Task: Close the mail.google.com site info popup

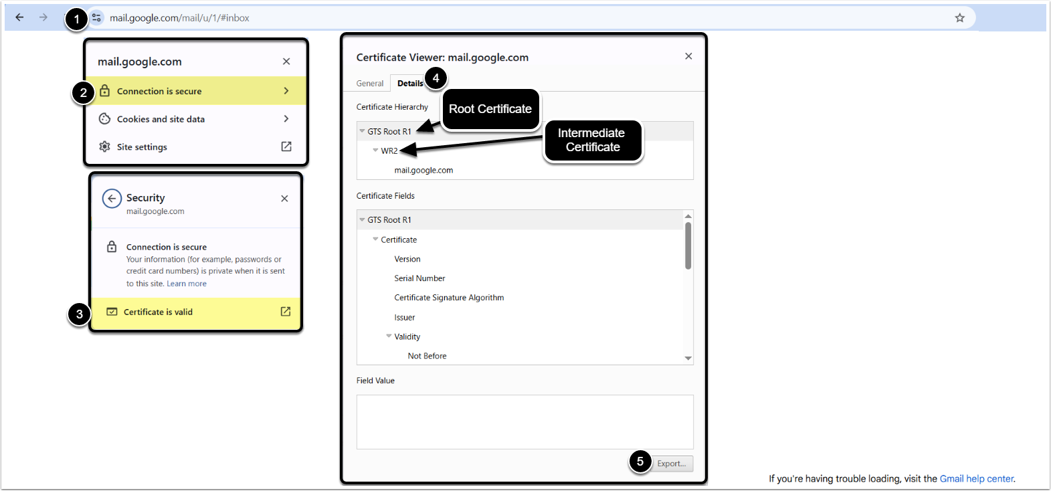Action: pos(286,62)
